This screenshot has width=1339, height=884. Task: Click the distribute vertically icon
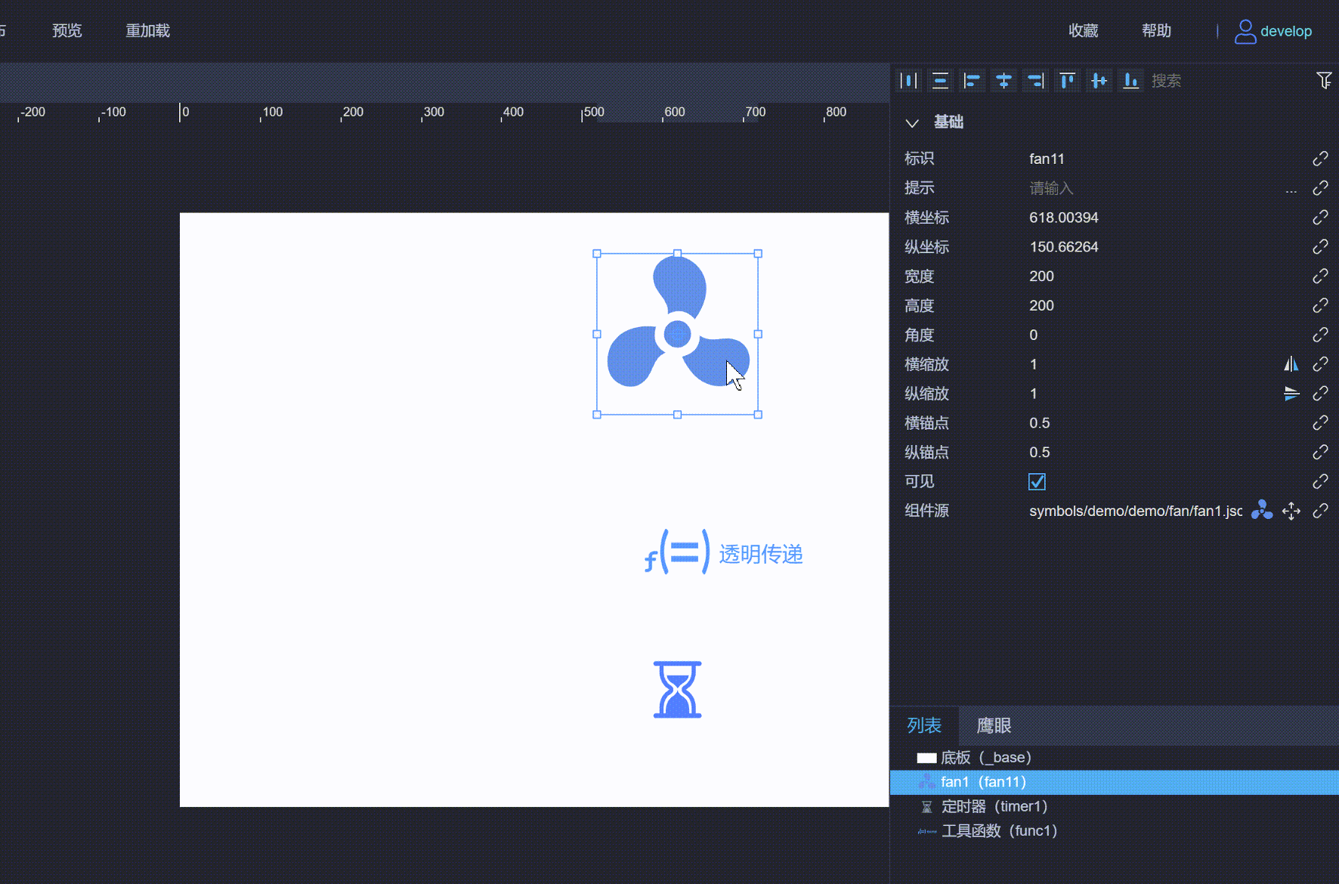[941, 81]
